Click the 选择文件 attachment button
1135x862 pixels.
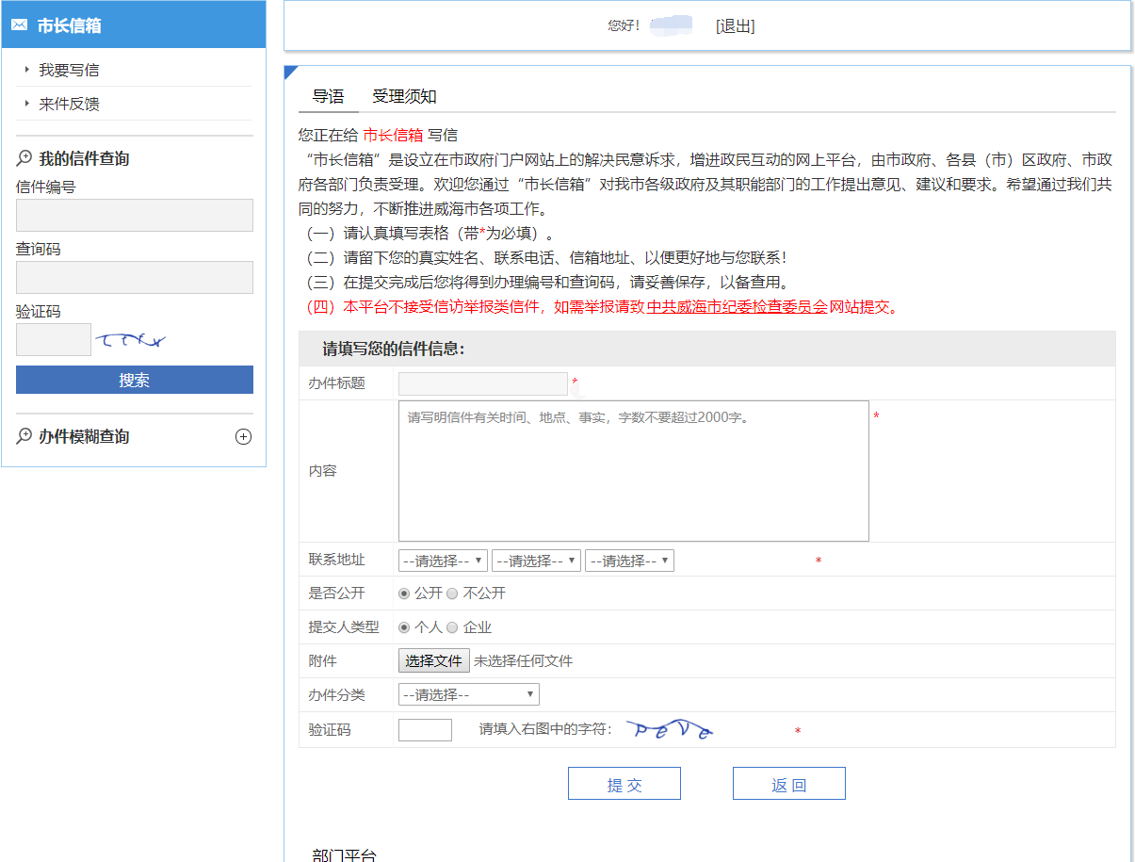tap(433, 661)
